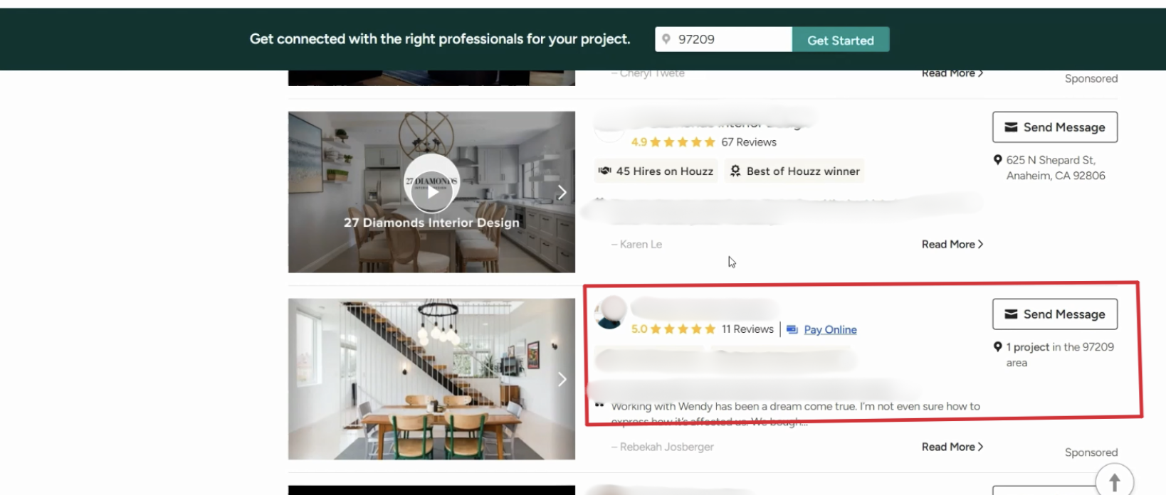This screenshot has height=495, width=1166.
Task: Click map pin icon next to 625 N Shepard
Action: tap(998, 160)
